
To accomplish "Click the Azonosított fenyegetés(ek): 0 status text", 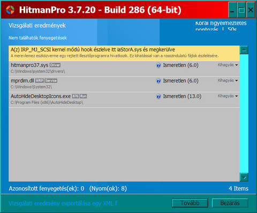I will click(x=47, y=188).
